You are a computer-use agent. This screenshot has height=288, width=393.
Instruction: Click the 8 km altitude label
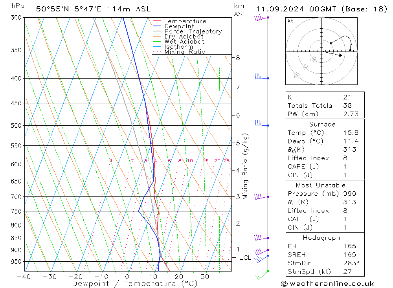[238, 58]
